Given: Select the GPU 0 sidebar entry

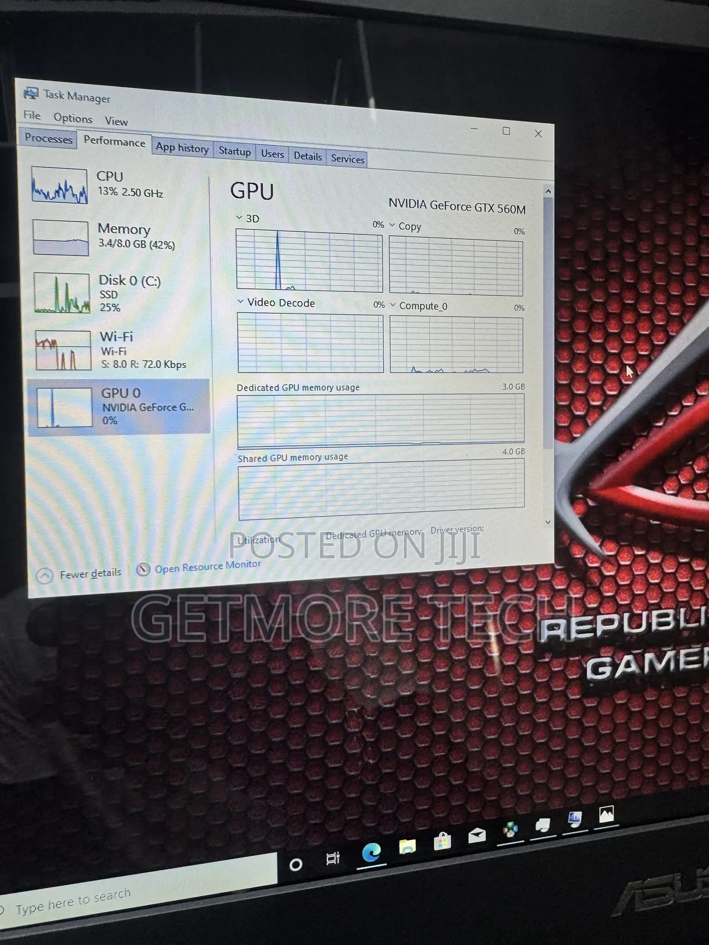Looking at the screenshot, I should tap(118, 407).
